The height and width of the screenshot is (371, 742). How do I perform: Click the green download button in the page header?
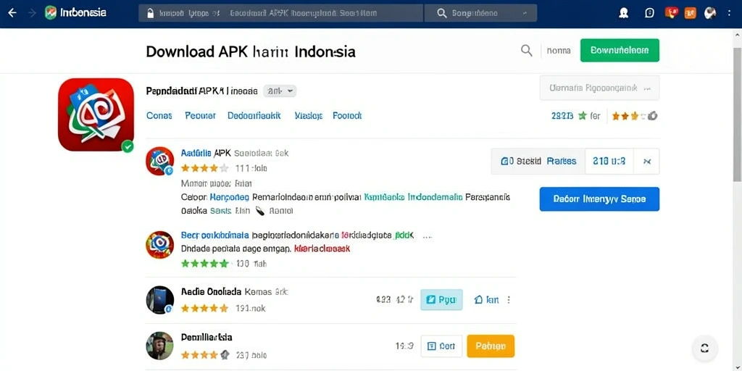(620, 50)
